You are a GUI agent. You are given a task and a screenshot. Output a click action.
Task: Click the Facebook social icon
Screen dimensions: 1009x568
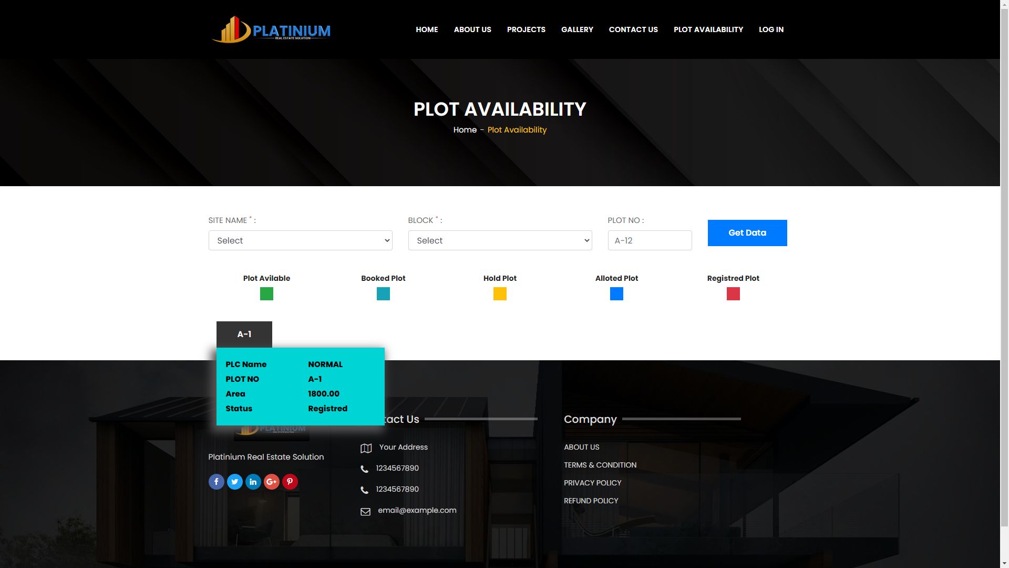[x=216, y=482]
